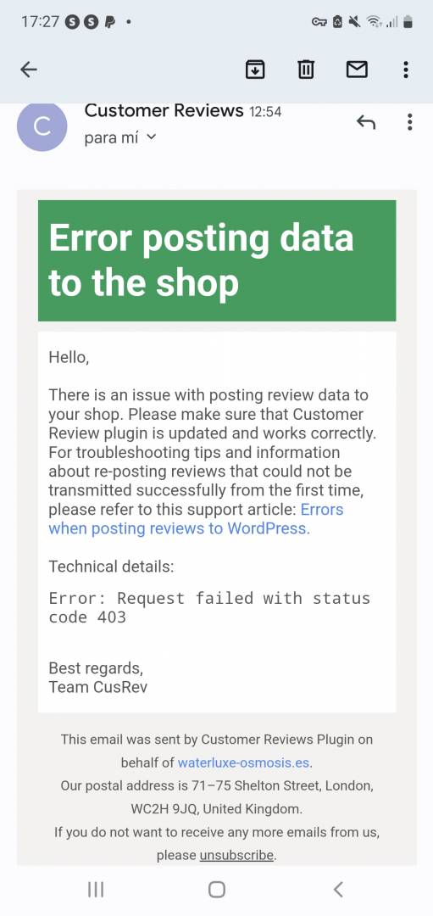Viewport: 433px width, 916px height.
Task: Tap the Android home button
Action: (217, 890)
